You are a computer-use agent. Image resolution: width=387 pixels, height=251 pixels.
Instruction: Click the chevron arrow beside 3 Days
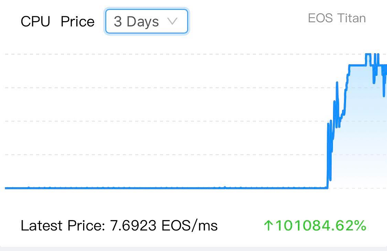tap(172, 21)
